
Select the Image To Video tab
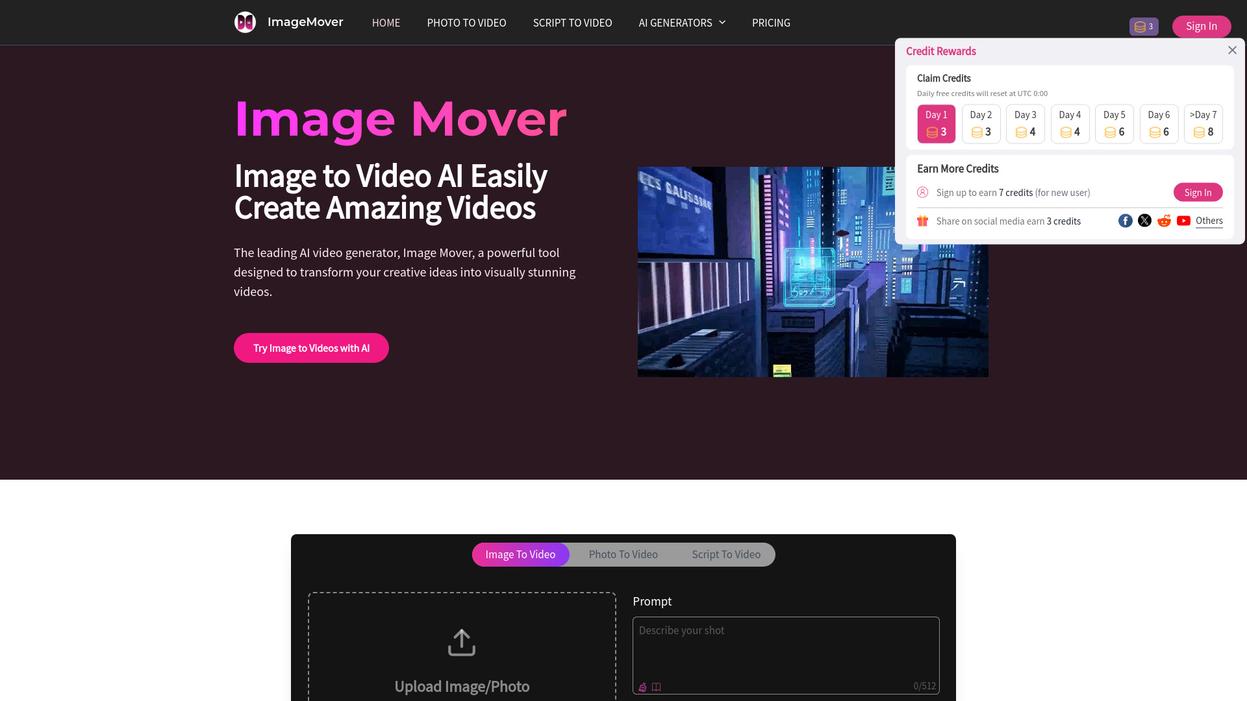tap(520, 554)
